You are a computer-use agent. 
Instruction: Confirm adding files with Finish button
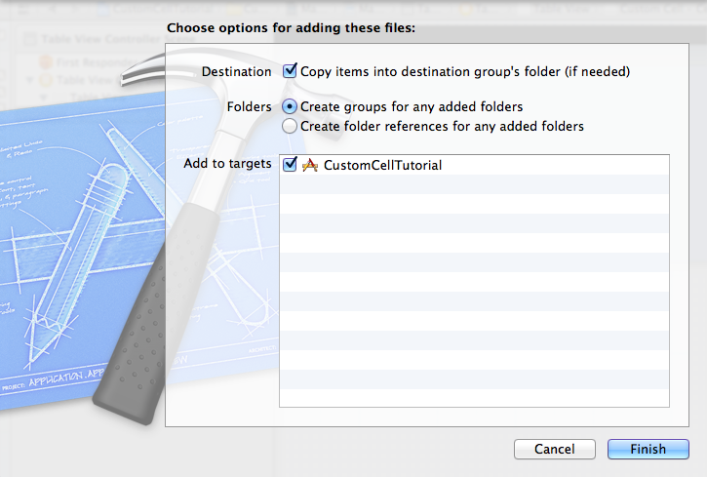(x=648, y=449)
